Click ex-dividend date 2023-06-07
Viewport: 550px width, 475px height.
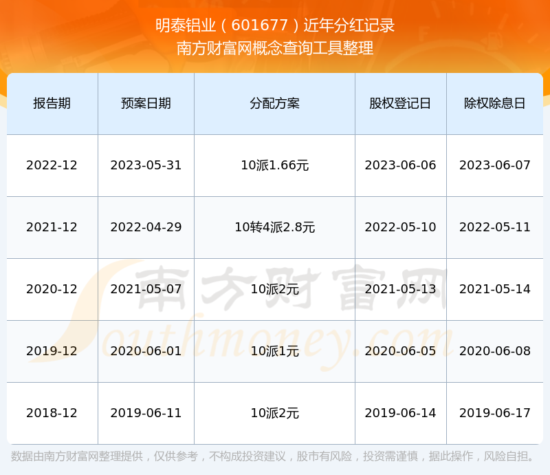494,165
